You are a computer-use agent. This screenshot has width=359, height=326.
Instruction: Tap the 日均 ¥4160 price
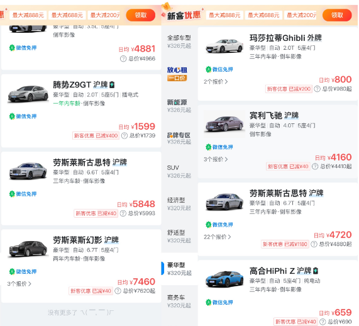point(333,157)
